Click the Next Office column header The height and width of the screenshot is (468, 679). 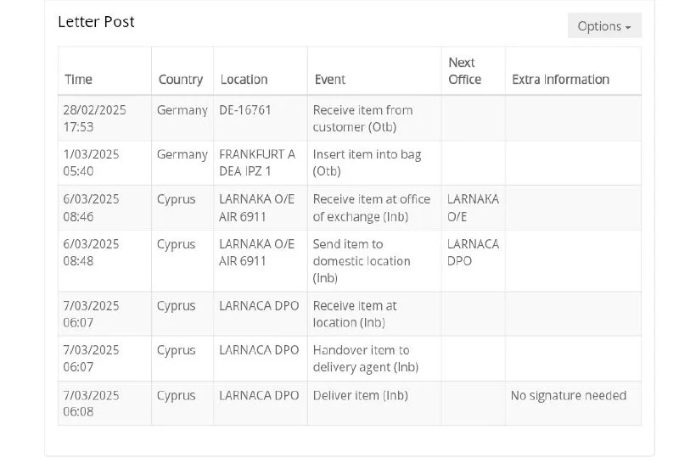tap(464, 71)
